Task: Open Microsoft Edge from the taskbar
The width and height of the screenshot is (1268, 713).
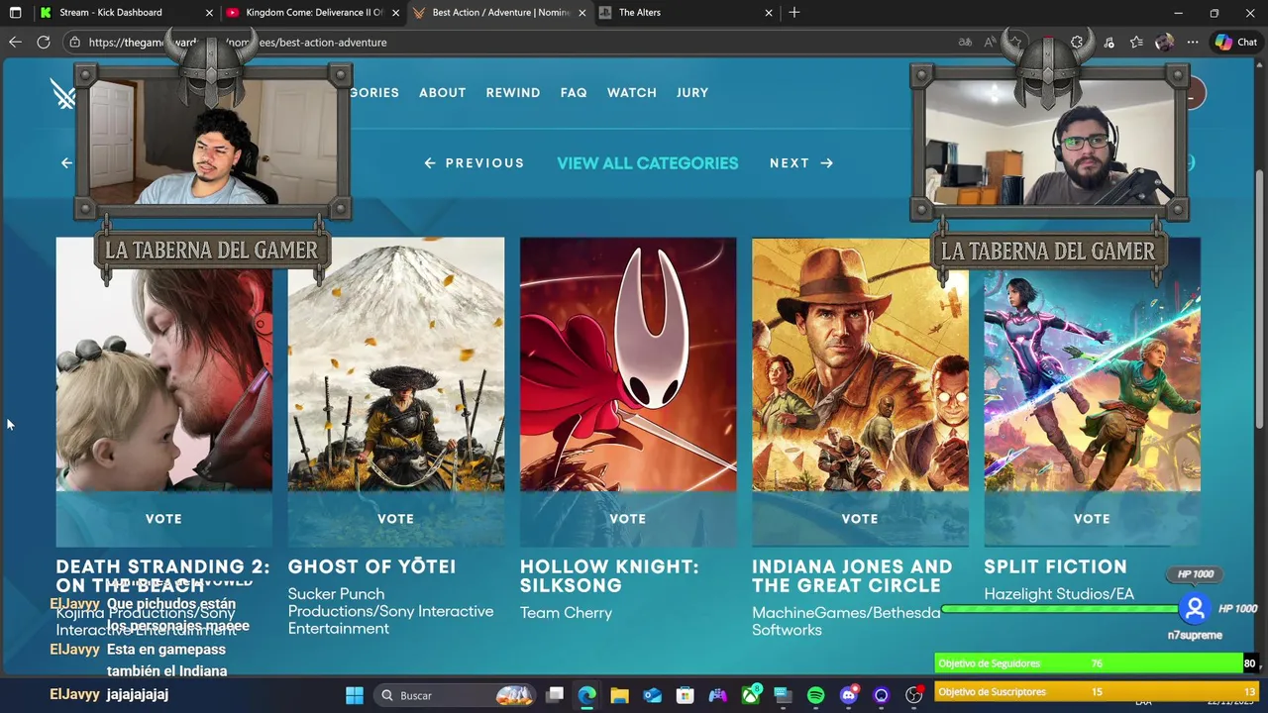Action: point(587,695)
